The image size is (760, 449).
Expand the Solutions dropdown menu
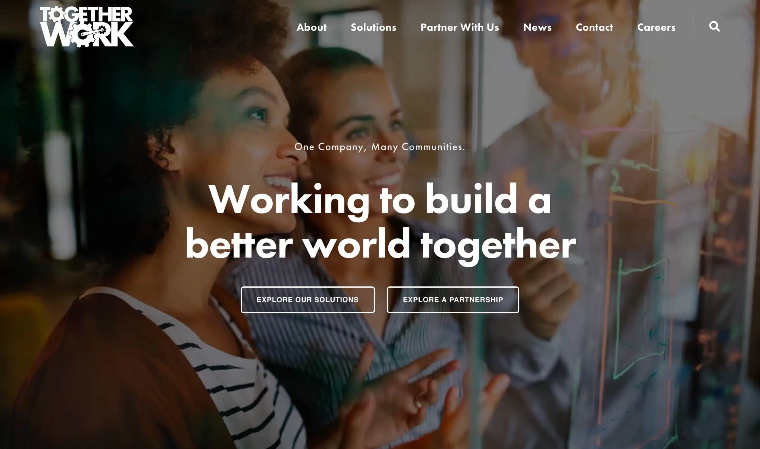[x=373, y=26]
